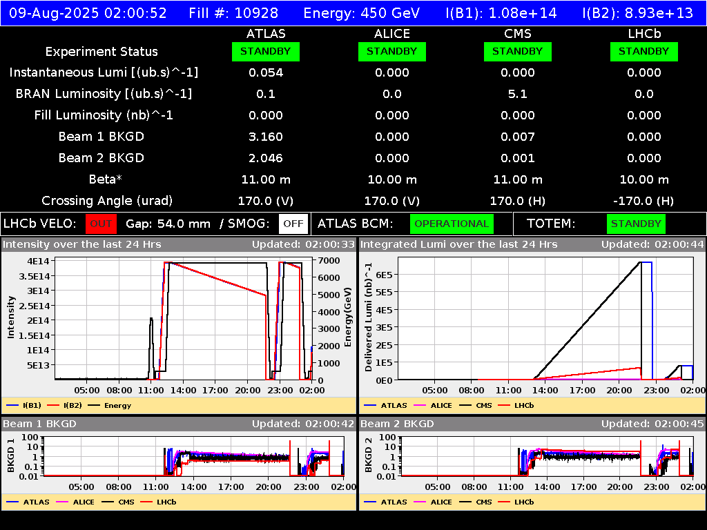
Task: Click the LHCb STANDBY experiment status badge
Action: 644,51
